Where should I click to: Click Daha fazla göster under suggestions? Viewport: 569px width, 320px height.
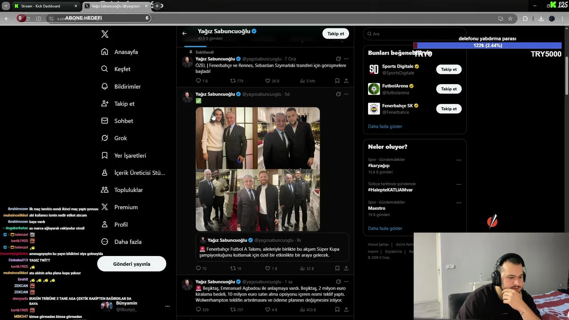tap(385, 126)
